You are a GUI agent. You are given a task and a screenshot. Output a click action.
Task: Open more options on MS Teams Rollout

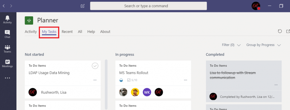(185, 80)
